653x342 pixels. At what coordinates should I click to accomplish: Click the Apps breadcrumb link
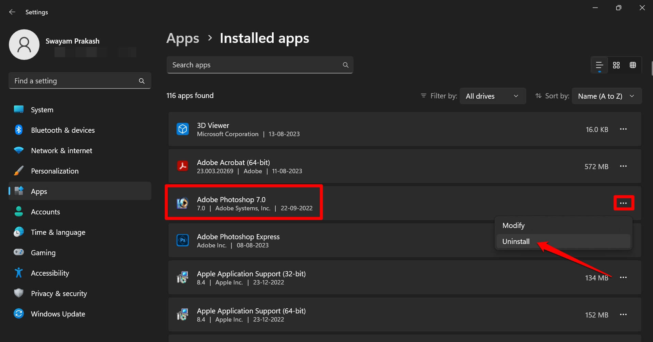pyautogui.click(x=183, y=38)
